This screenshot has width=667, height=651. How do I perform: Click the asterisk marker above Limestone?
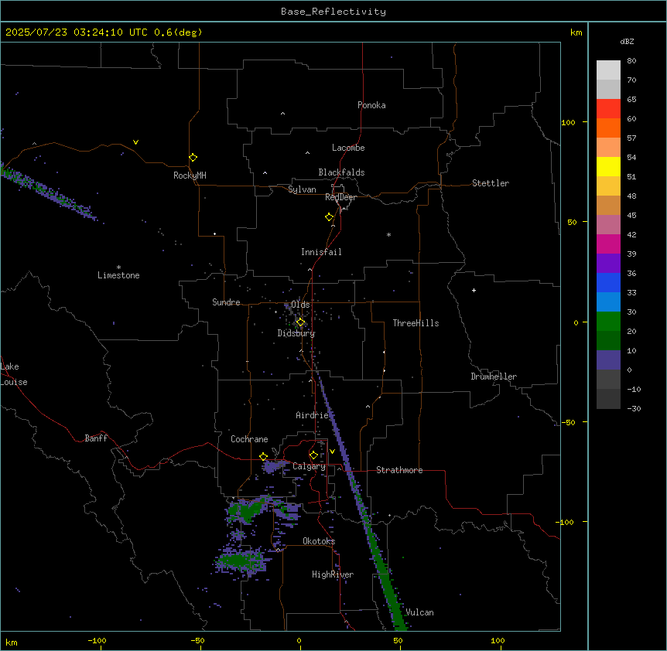coord(118,268)
